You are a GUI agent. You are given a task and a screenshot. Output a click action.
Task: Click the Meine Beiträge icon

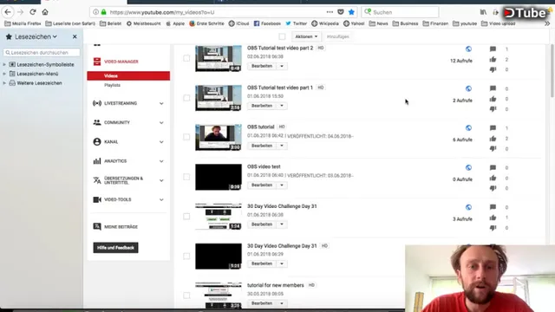(97, 226)
